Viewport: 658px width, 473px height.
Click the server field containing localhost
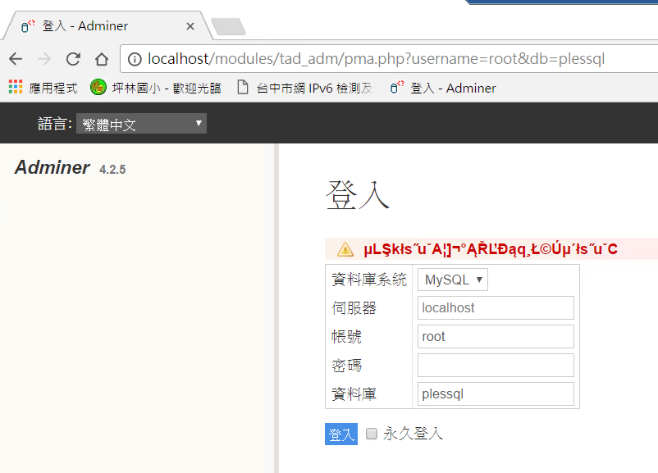(x=496, y=308)
